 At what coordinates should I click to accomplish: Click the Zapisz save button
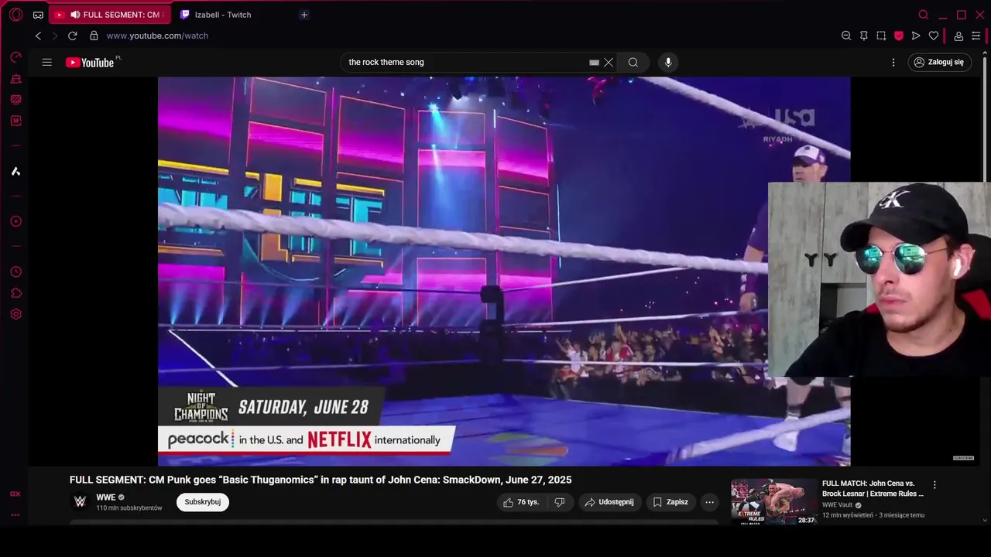[x=670, y=502]
